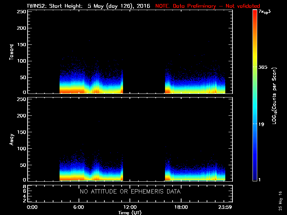Viewport: 287px width, 215px height.
Task: Click the "8" tick label on bottom panel
Action: 24,187
